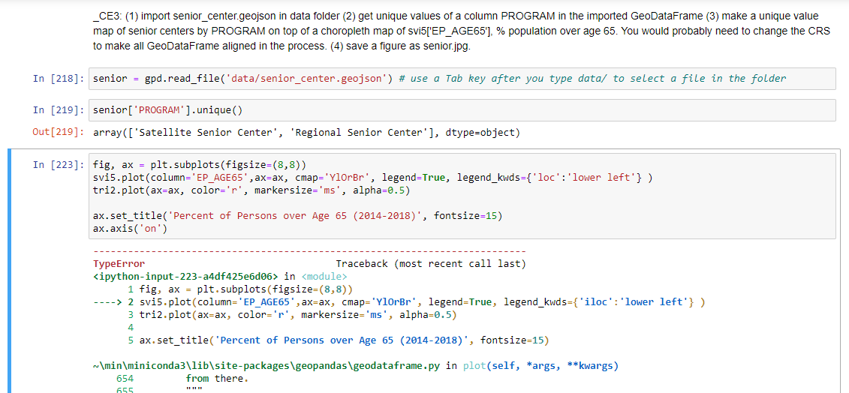Select the array output with Satellite Senior Center
849x393 pixels.
click(306, 133)
